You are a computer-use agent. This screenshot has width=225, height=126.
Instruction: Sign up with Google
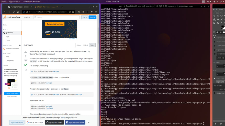click(35, 122)
